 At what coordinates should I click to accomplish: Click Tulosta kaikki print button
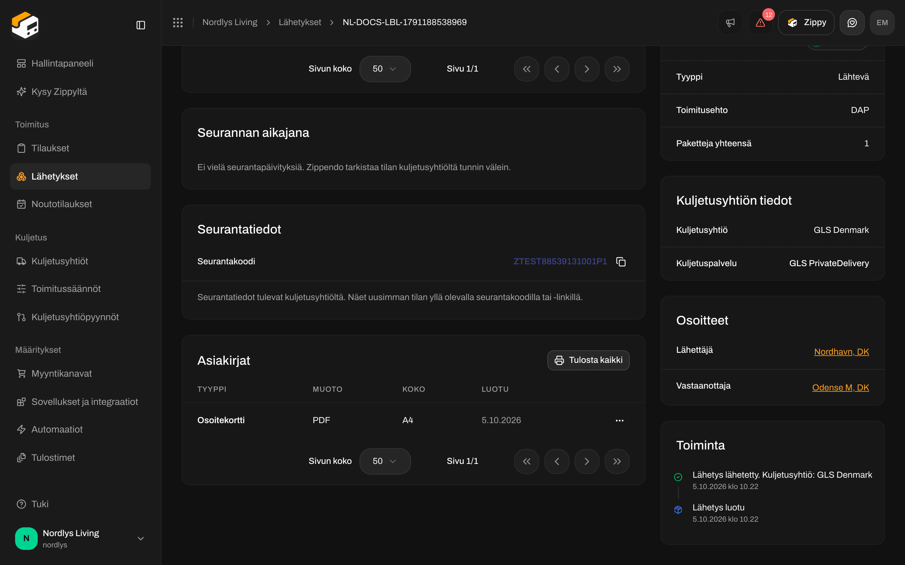(x=588, y=360)
